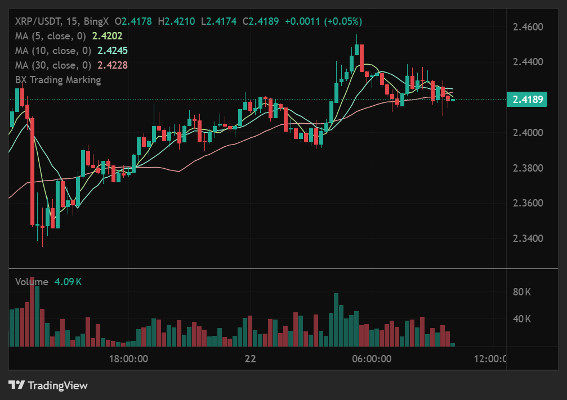Click the Volume indicator label

32,282
